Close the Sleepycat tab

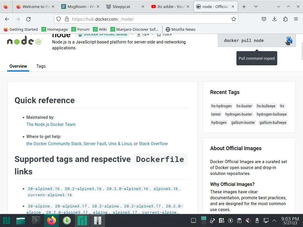[143, 7]
